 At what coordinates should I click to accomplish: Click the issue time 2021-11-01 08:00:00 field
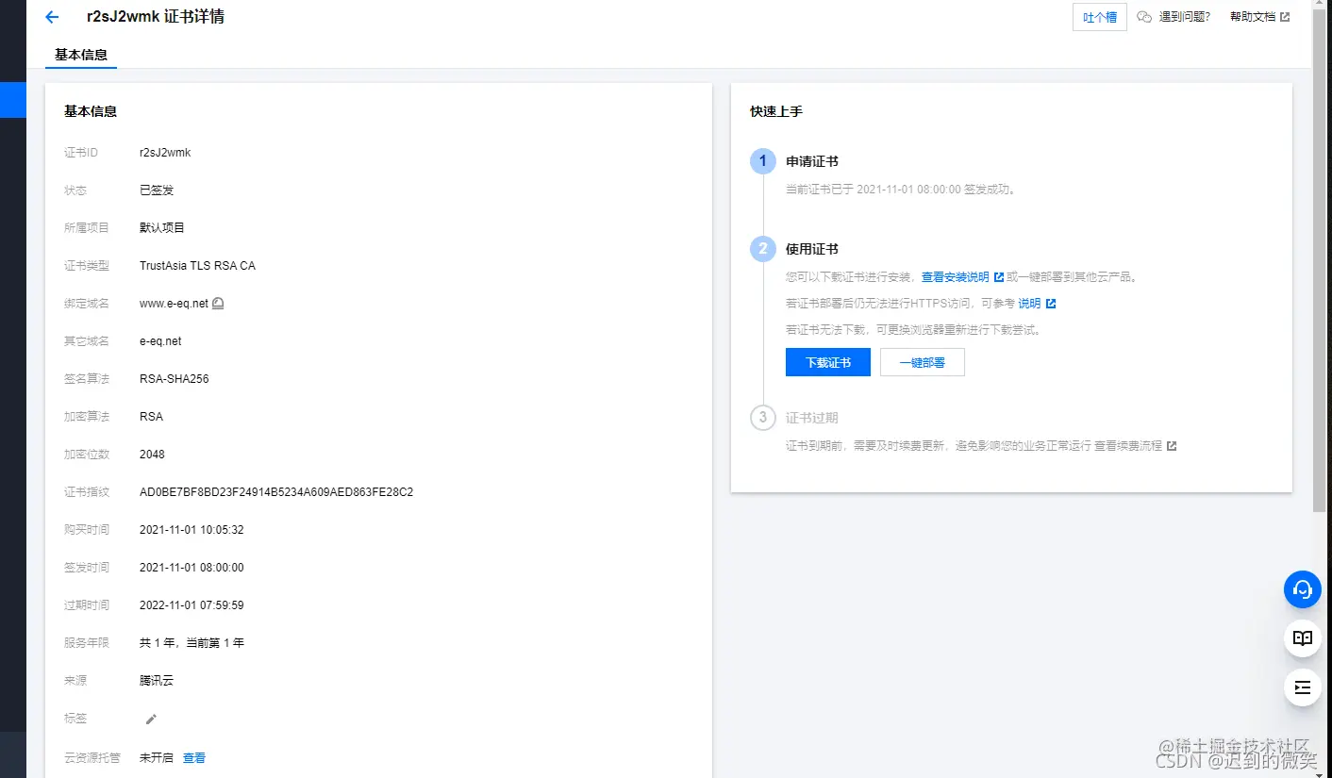(191, 568)
